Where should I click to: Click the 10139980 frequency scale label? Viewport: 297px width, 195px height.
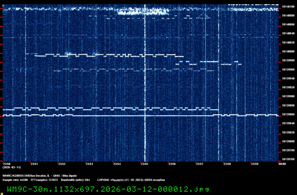click(288, 60)
